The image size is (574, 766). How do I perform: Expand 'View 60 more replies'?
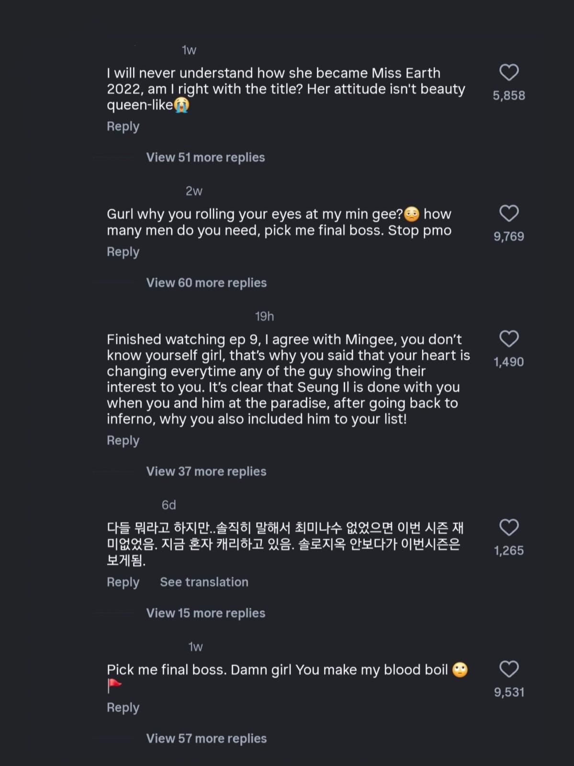pyautogui.click(x=206, y=283)
